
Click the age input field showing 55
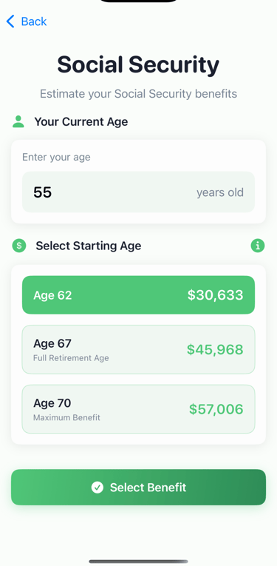[138, 192]
